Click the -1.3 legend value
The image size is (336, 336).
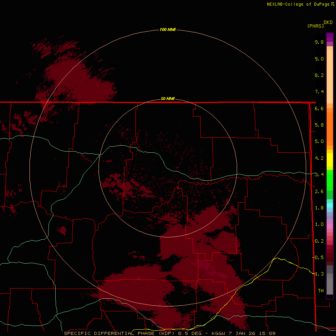318,274
